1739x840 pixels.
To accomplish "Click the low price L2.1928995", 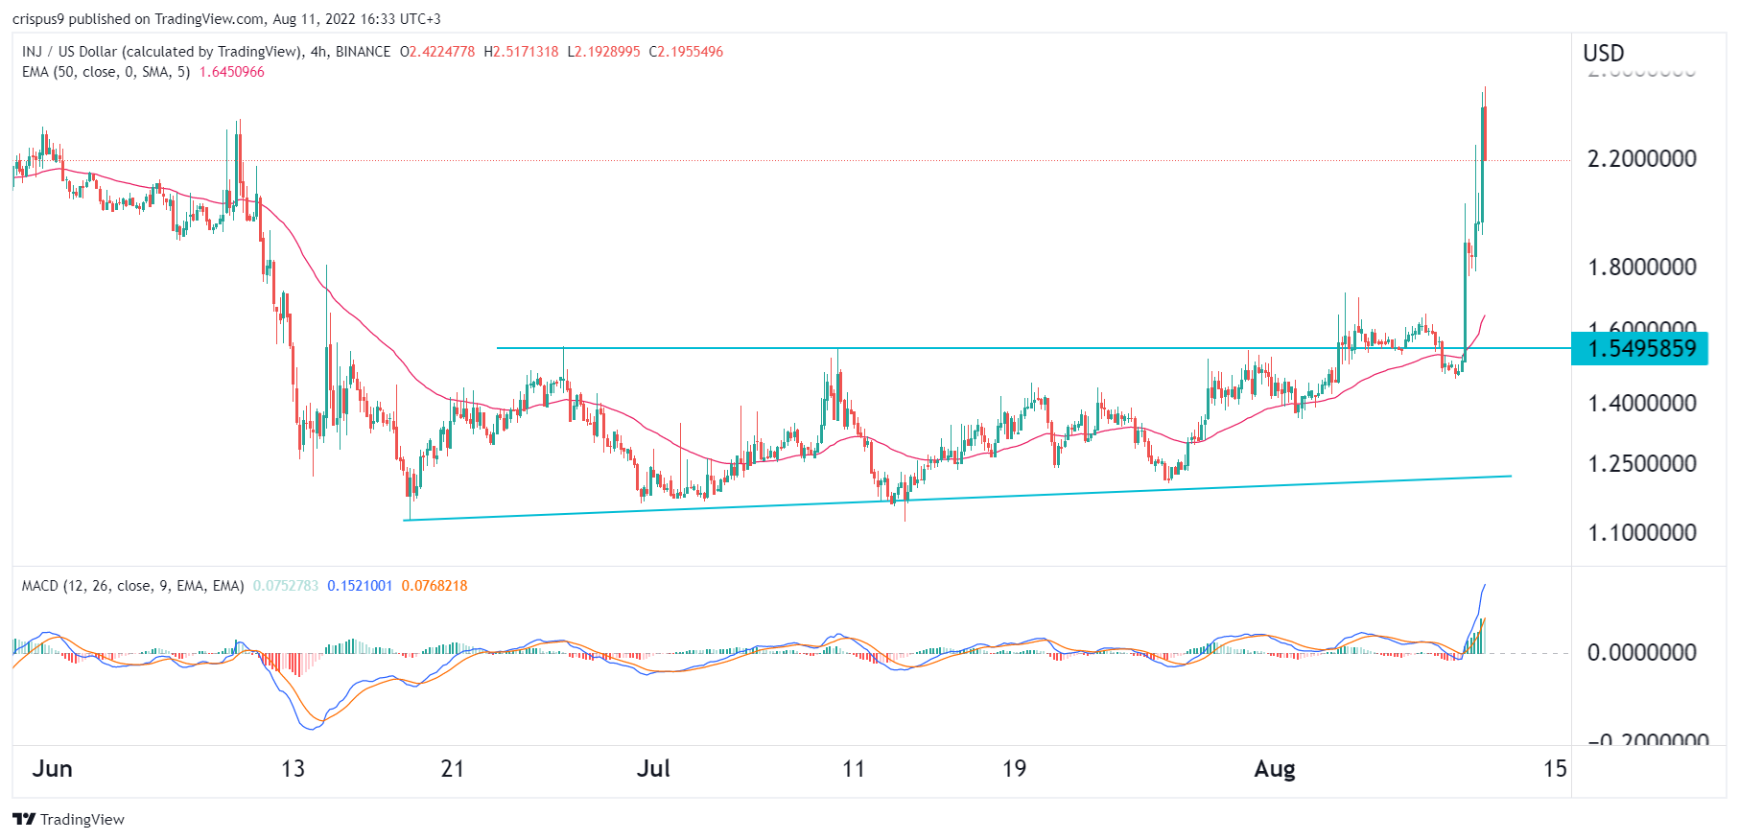I will pyautogui.click(x=604, y=52).
